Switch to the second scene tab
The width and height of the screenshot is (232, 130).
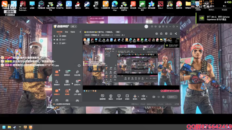pyautogui.click(x=66, y=32)
